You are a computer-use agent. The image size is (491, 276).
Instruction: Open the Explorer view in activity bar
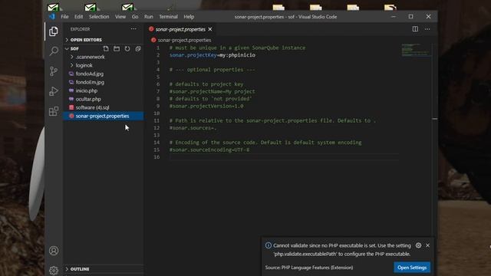click(x=54, y=31)
